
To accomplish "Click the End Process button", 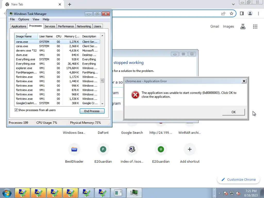I will point(92,111).
